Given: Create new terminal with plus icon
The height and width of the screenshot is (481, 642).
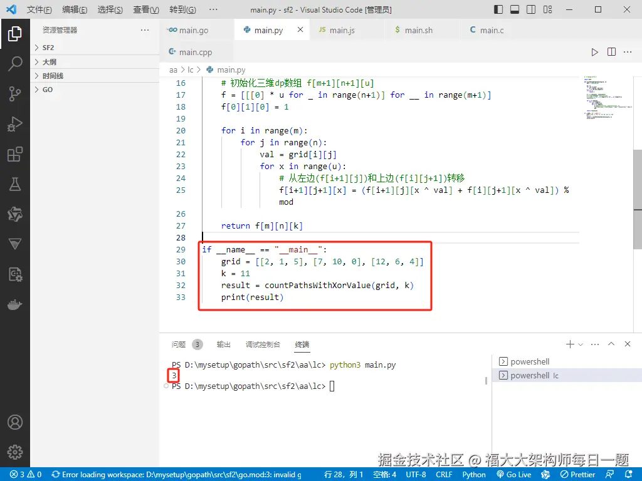Looking at the screenshot, I should tap(570, 344).
